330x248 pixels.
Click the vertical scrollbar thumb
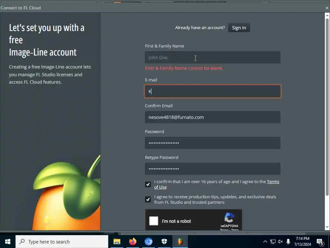[327, 107]
